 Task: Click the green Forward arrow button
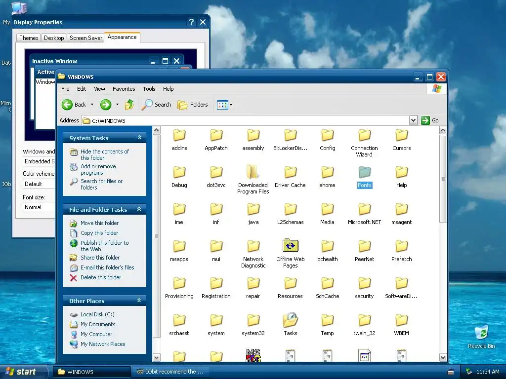[x=106, y=105]
